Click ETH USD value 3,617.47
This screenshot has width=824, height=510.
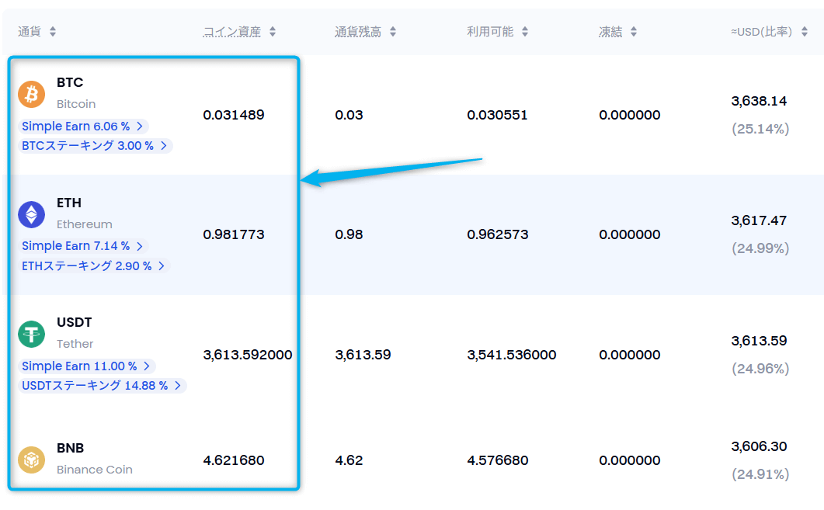coord(759,220)
